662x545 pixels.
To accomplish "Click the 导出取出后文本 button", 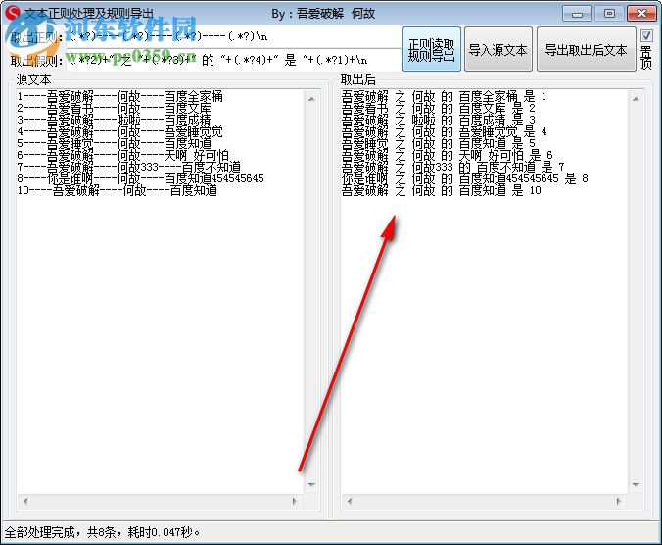I will (x=586, y=49).
